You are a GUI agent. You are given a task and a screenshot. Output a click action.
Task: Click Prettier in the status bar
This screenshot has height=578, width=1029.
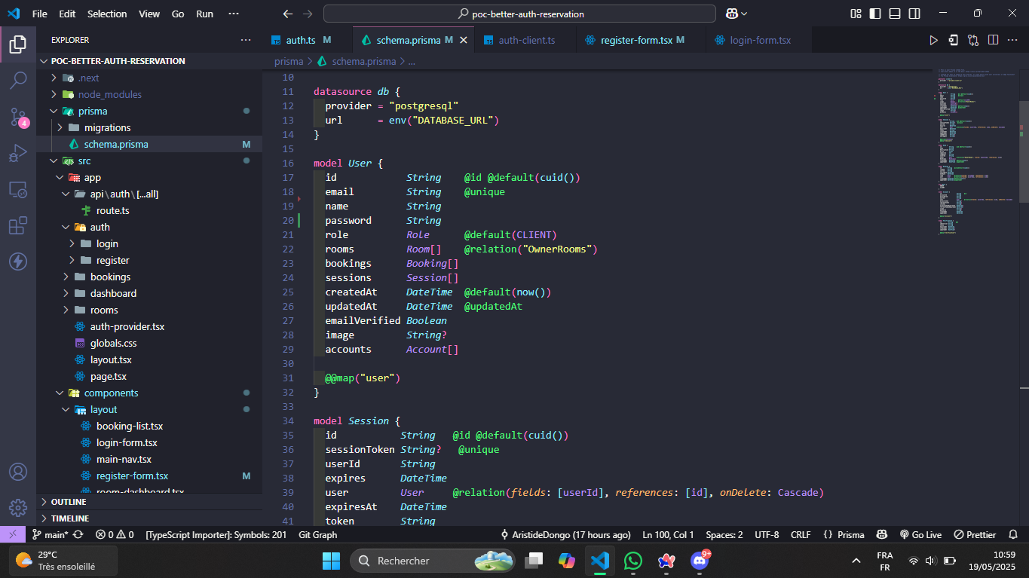tap(975, 534)
